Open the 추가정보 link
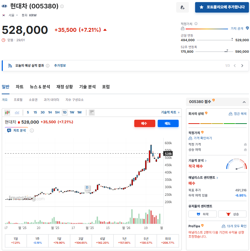The height and width of the screenshot is (251, 250). 60,66
